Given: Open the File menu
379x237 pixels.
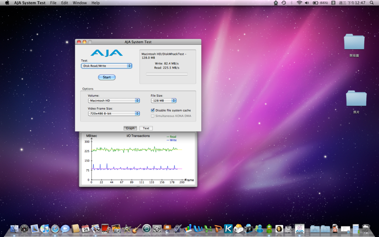Looking at the screenshot, I should pyautogui.click(x=53, y=3).
